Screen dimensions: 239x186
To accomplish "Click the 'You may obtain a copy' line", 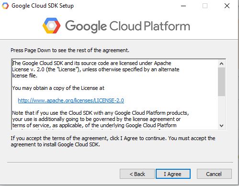I will 58,88.
